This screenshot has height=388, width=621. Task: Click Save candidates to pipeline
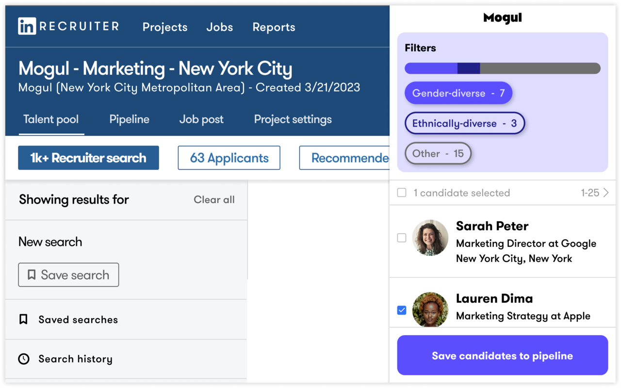[502, 355]
